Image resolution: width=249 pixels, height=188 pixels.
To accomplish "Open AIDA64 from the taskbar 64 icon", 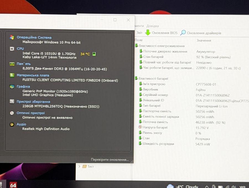I will (13, 185).
